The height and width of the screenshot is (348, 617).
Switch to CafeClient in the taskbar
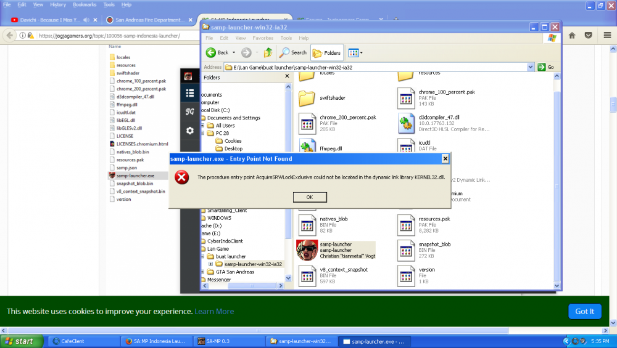tap(84, 341)
